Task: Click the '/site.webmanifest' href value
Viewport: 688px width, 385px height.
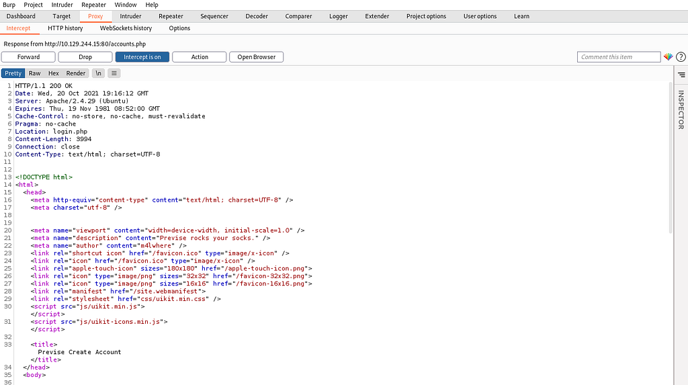Action: [167, 291]
